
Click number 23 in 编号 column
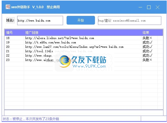(8, 60)
